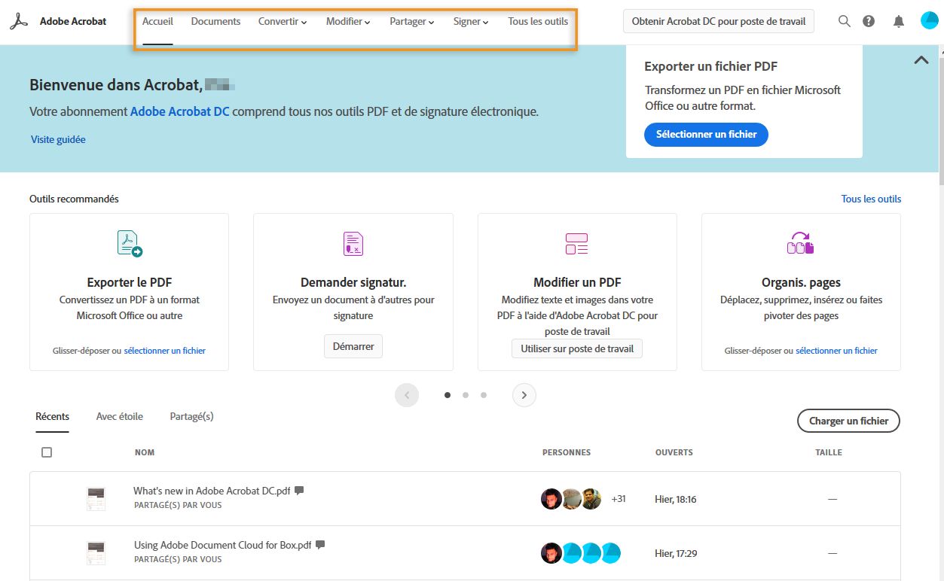This screenshot has width=944, height=581.
Task: Click the Modifier un PDF card title
Action: (x=577, y=283)
